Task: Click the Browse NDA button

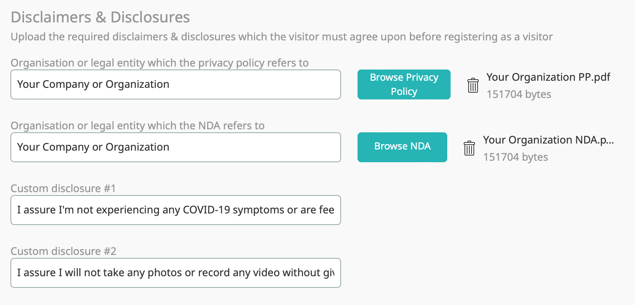Action: click(x=402, y=147)
